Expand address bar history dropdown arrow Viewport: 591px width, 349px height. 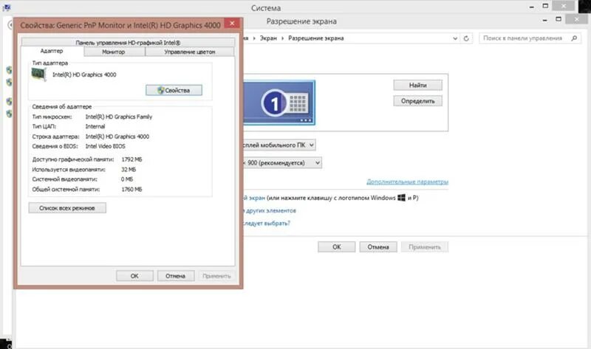coord(455,38)
